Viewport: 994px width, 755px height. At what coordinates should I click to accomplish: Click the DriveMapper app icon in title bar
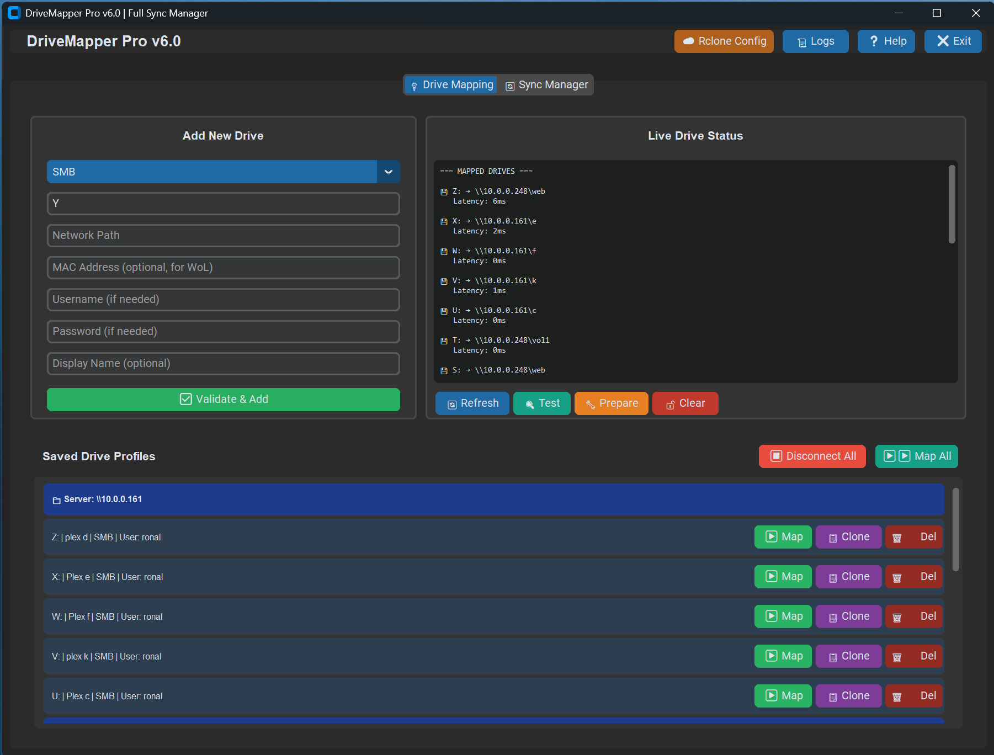point(14,13)
